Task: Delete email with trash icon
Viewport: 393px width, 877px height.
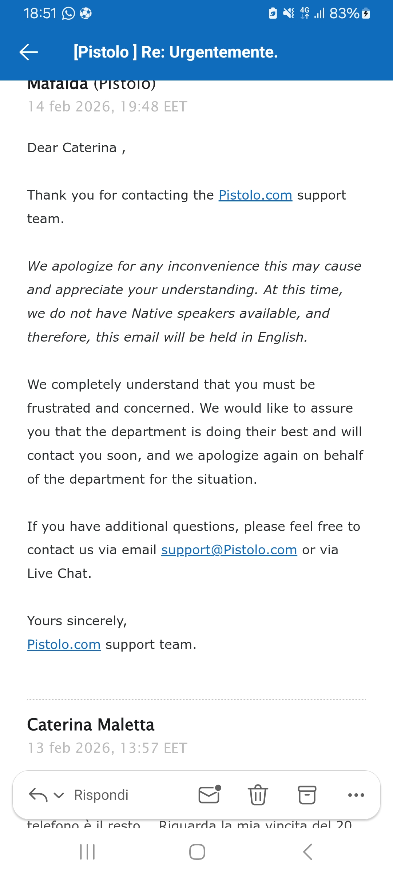Action: point(258,795)
